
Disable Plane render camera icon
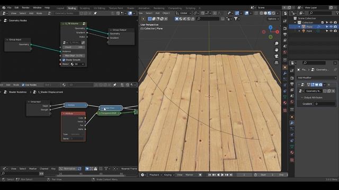coord(335,27)
